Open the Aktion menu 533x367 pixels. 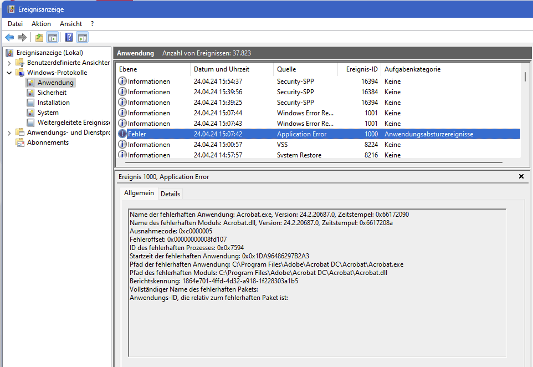[x=41, y=24]
